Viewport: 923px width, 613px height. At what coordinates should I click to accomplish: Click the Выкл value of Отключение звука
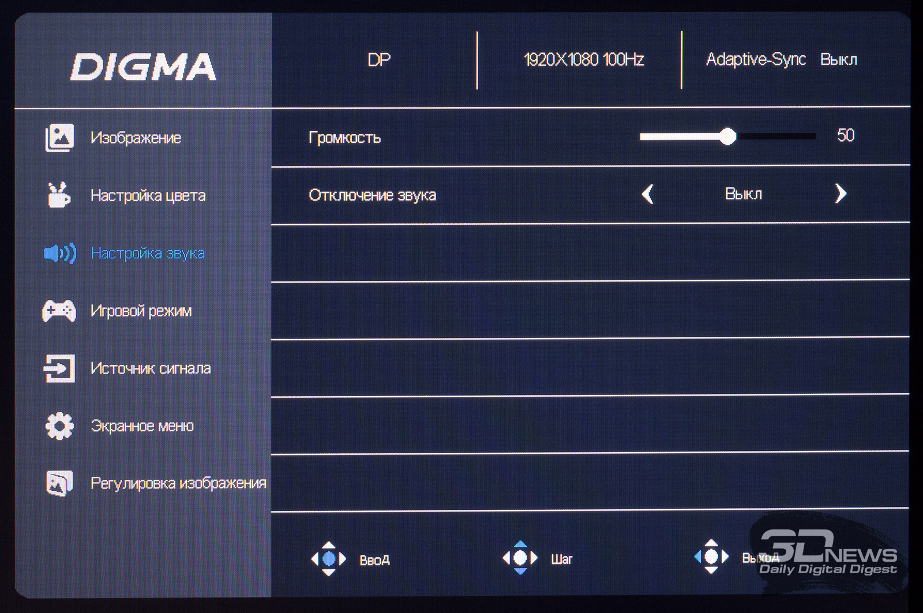tap(743, 194)
